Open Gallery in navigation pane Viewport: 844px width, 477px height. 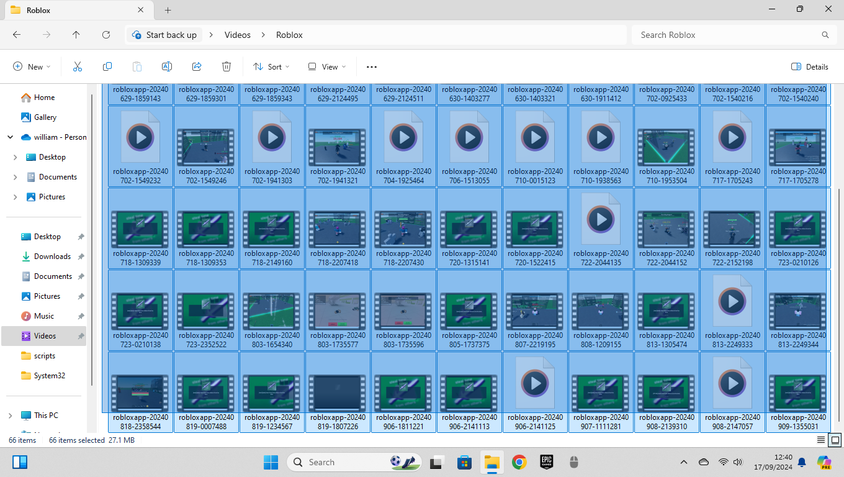click(x=45, y=117)
